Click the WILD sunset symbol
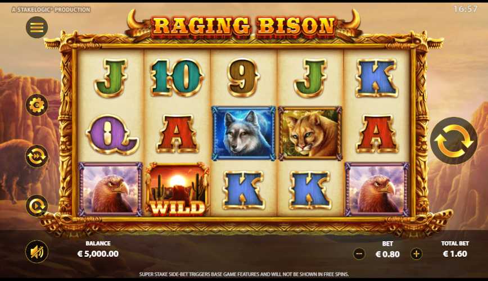Viewport: 488px width, 281px height. coord(177,189)
